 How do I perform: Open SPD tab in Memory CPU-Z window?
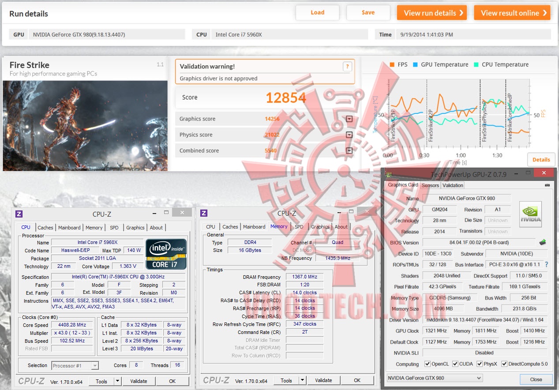(x=299, y=227)
